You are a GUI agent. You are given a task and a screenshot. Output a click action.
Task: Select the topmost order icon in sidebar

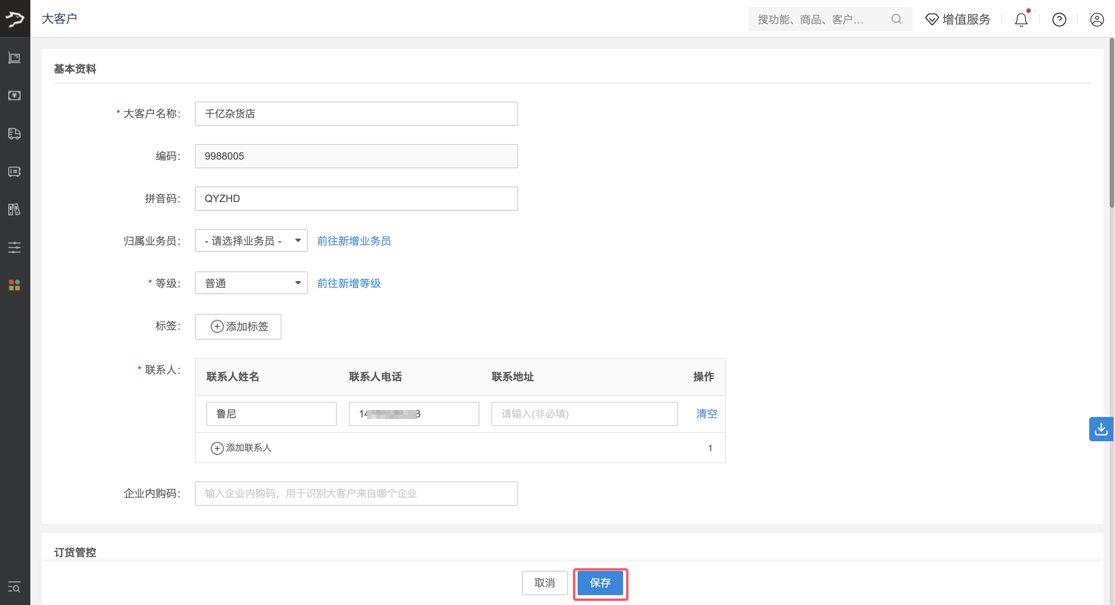click(x=14, y=58)
